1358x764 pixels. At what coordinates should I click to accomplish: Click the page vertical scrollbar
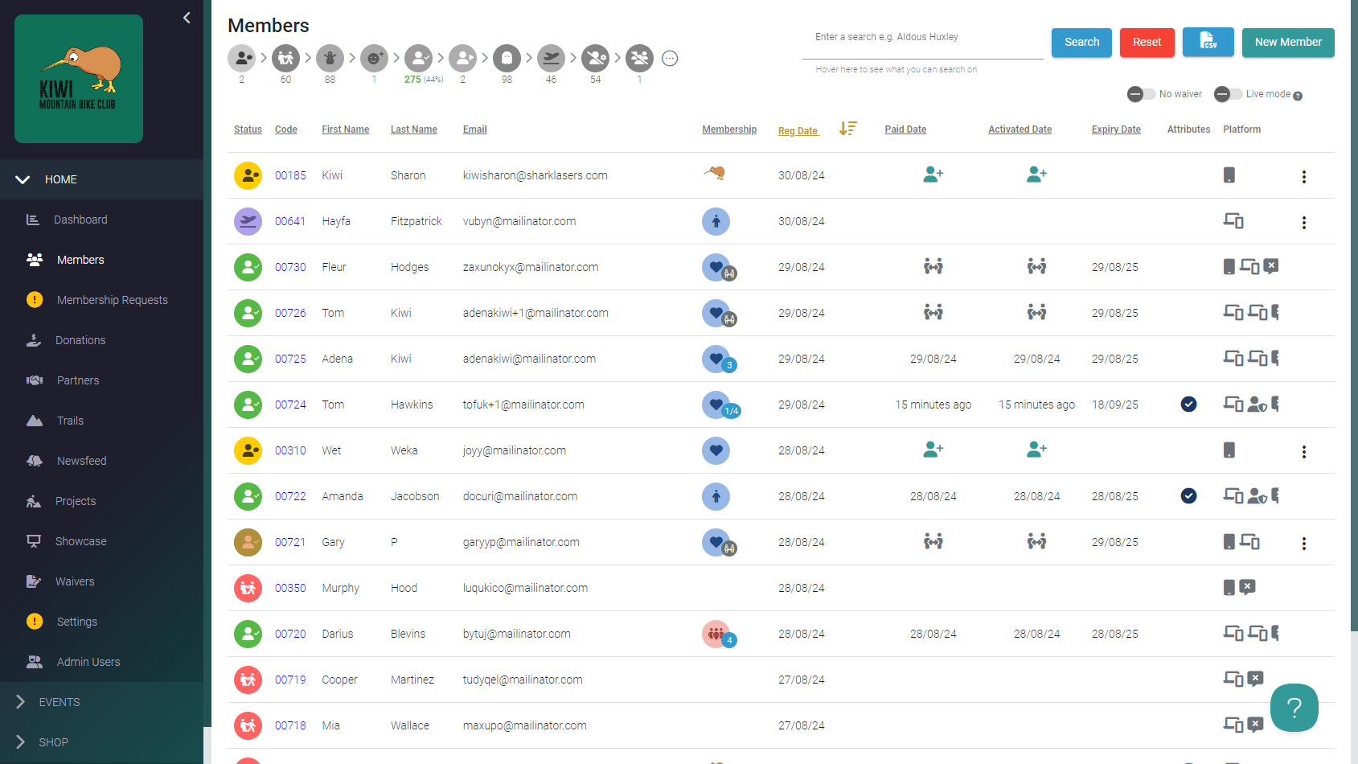(1354, 315)
